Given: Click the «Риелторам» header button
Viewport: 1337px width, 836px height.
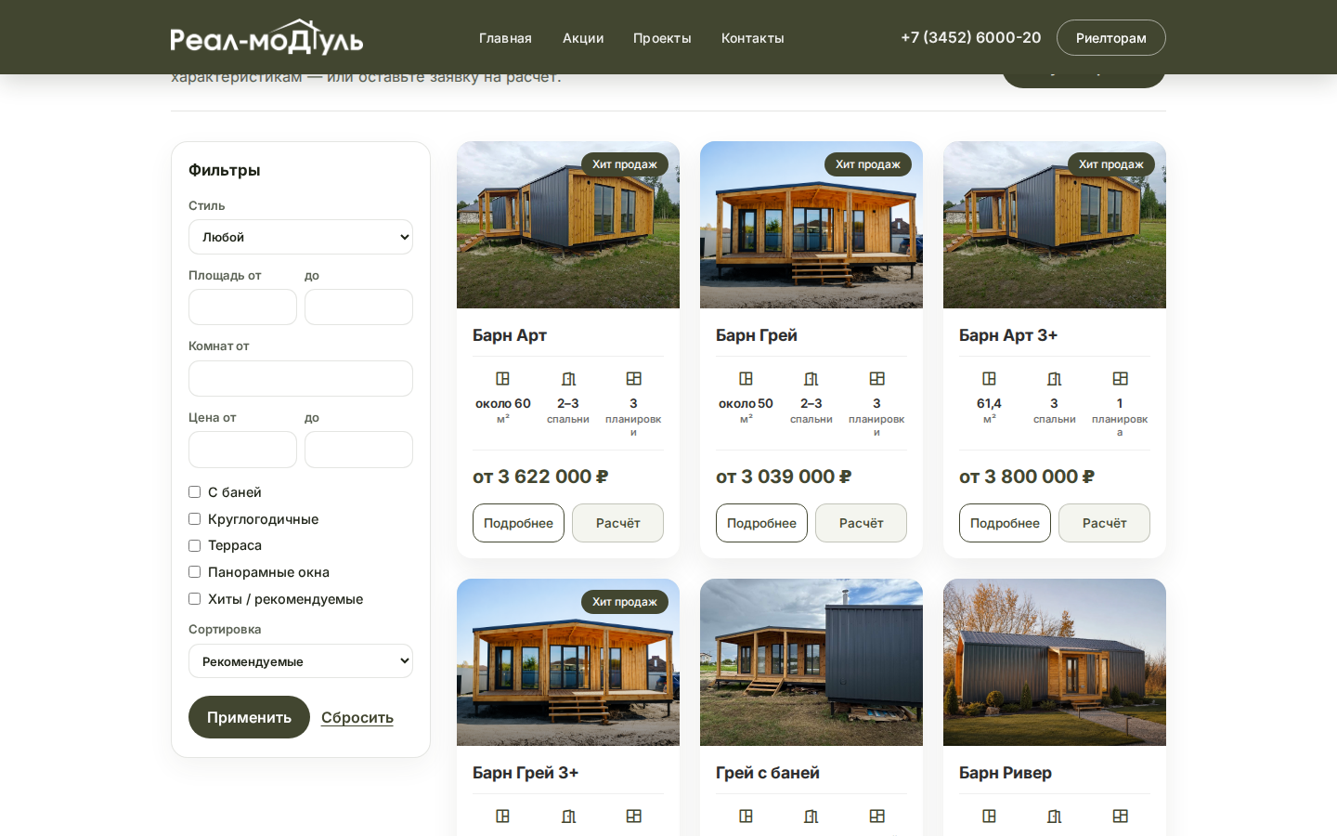Looking at the screenshot, I should click(x=1111, y=38).
